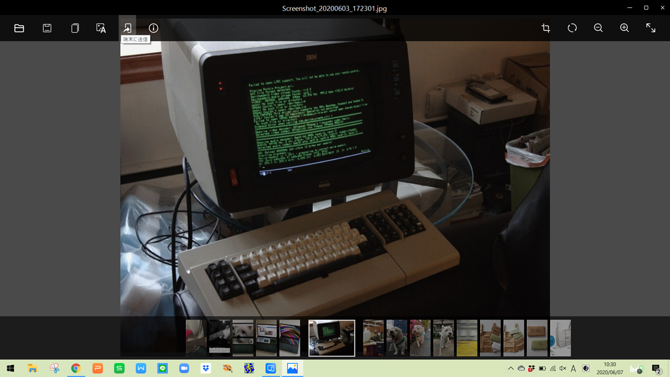Click the title Screenshot_20200603_172301.jpg
The image size is (670, 377).
[334, 8]
